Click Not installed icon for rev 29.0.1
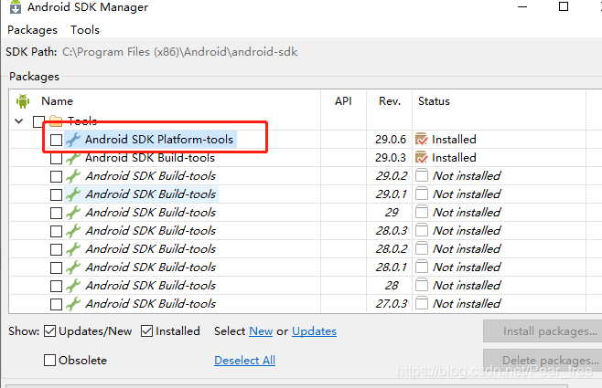Image resolution: width=602 pixels, height=388 pixels. click(x=422, y=194)
